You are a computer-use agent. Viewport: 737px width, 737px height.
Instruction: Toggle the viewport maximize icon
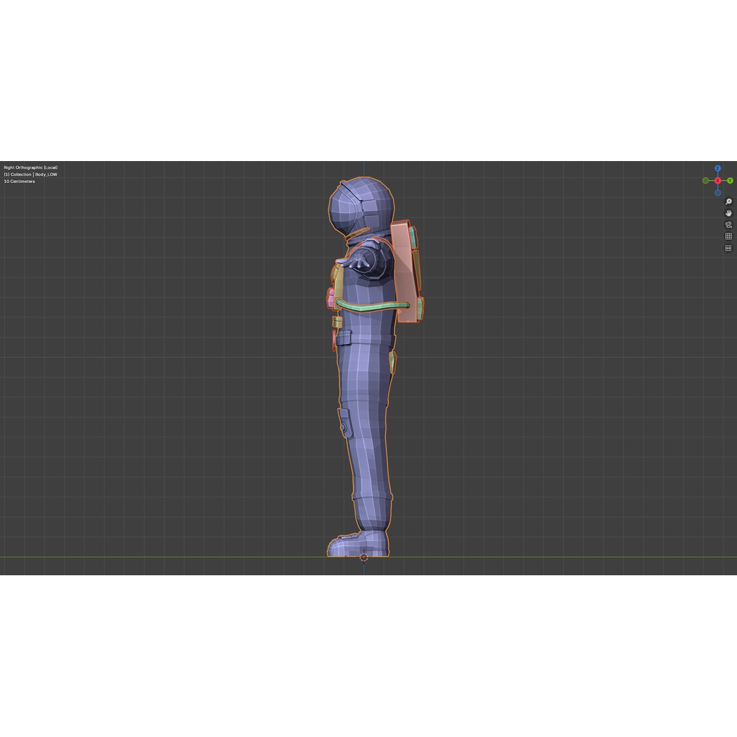(x=728, y=246)
